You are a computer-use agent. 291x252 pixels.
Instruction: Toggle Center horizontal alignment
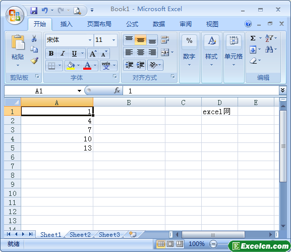(141, 53)
